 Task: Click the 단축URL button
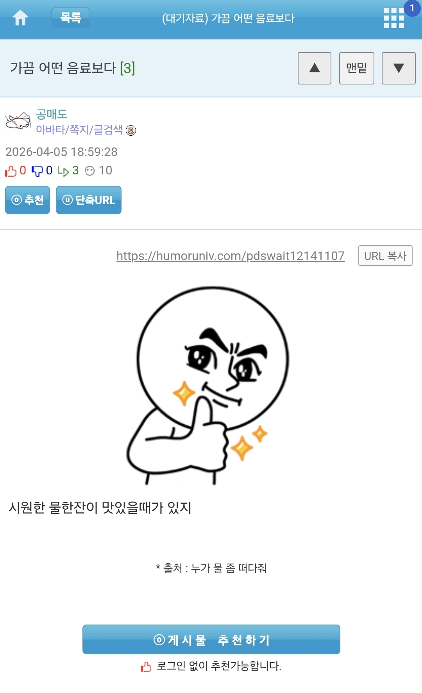click(89, 200)
